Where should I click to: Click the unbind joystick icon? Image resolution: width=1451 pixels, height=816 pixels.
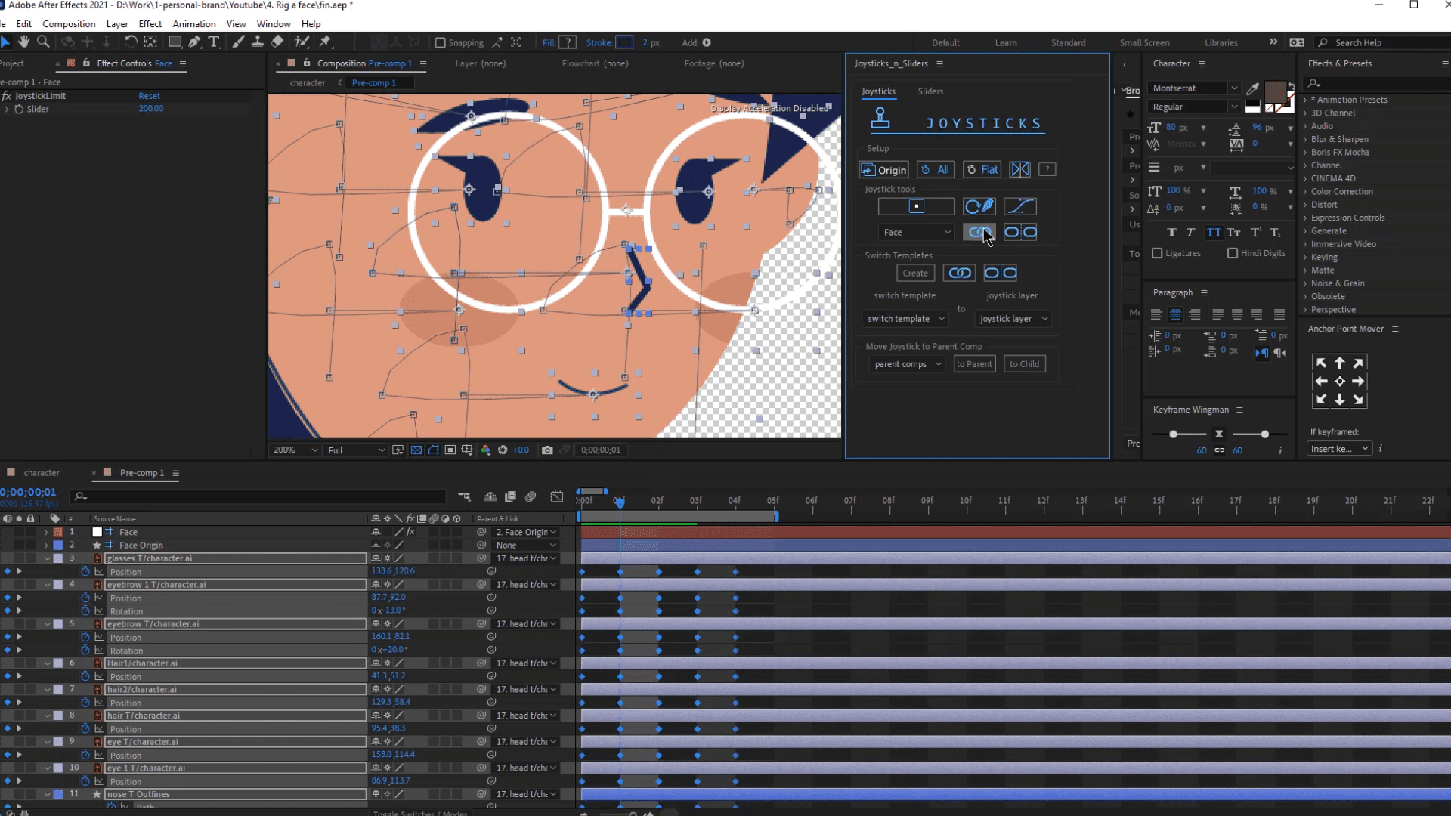coord(1020,233)
